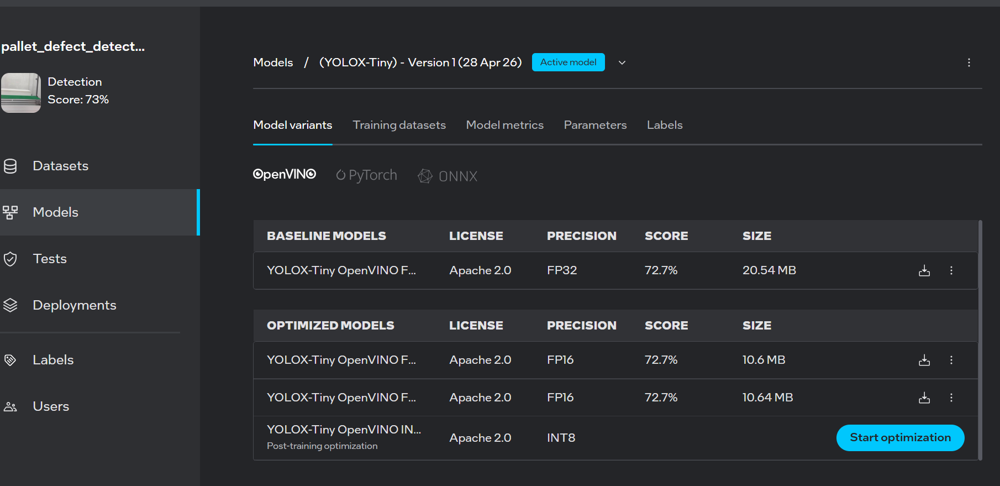Click the 20.54 MB size value
This screenshot has width=1000, height=486.
(x=769, y=270)
